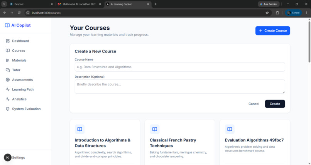311x165 pixels.
Task: Click 'Algorithmic problem solving and data structures' description
Action: [x=250, y=149]
